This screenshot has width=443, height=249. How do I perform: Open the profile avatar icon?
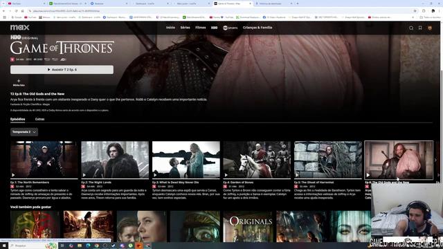tap(430, 28)
